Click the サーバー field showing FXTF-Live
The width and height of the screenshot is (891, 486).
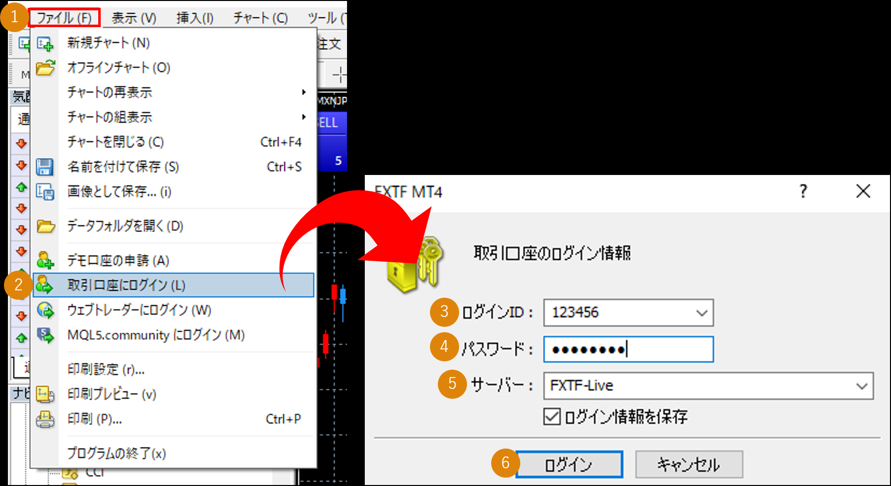[708, 385]
